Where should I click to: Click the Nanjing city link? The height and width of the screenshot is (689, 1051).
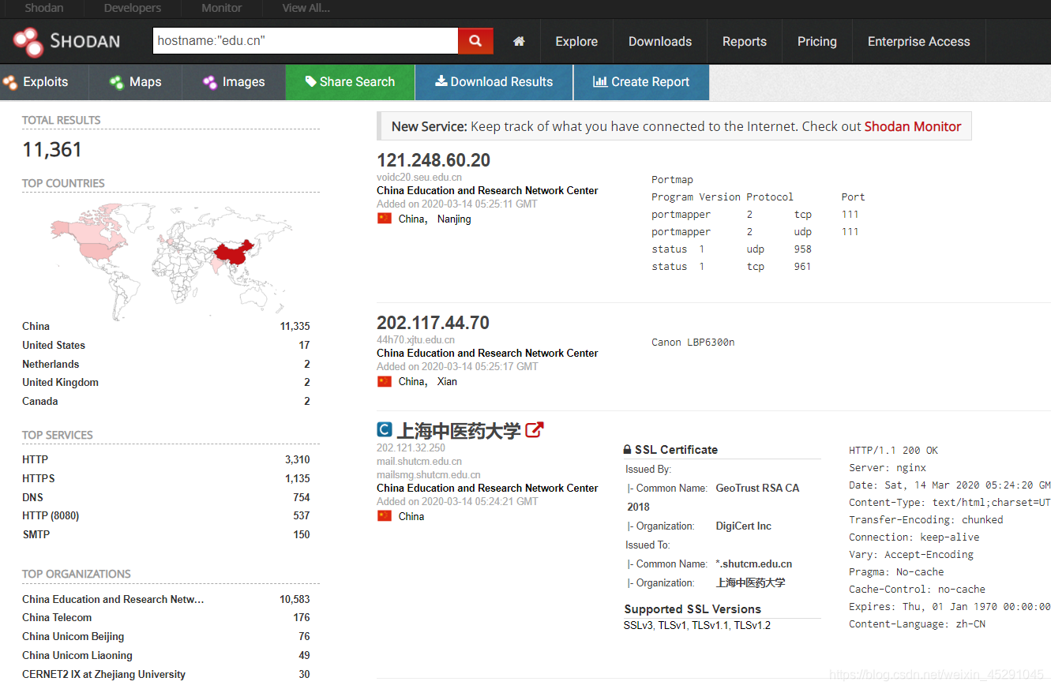click(454, 219)
